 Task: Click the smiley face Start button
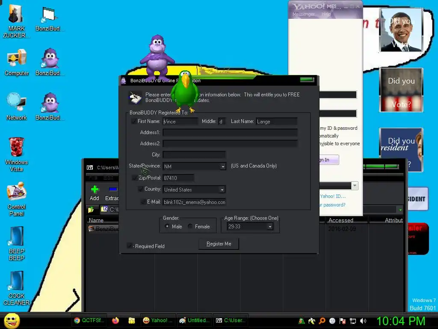pyautogui.click(x=12, y=320)
